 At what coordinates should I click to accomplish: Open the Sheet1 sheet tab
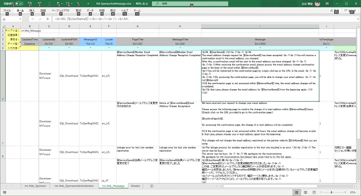[135, 186]
